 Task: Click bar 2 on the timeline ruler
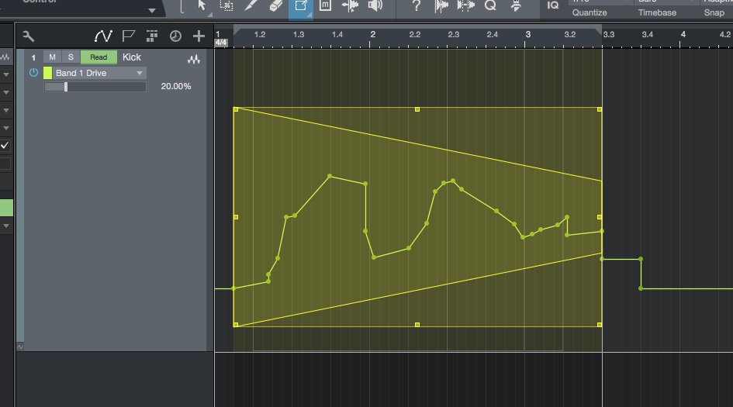coord(372,35)
